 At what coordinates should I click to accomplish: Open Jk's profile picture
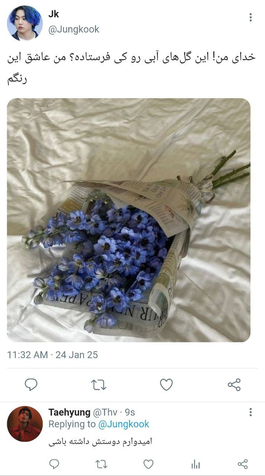point(24,23)
